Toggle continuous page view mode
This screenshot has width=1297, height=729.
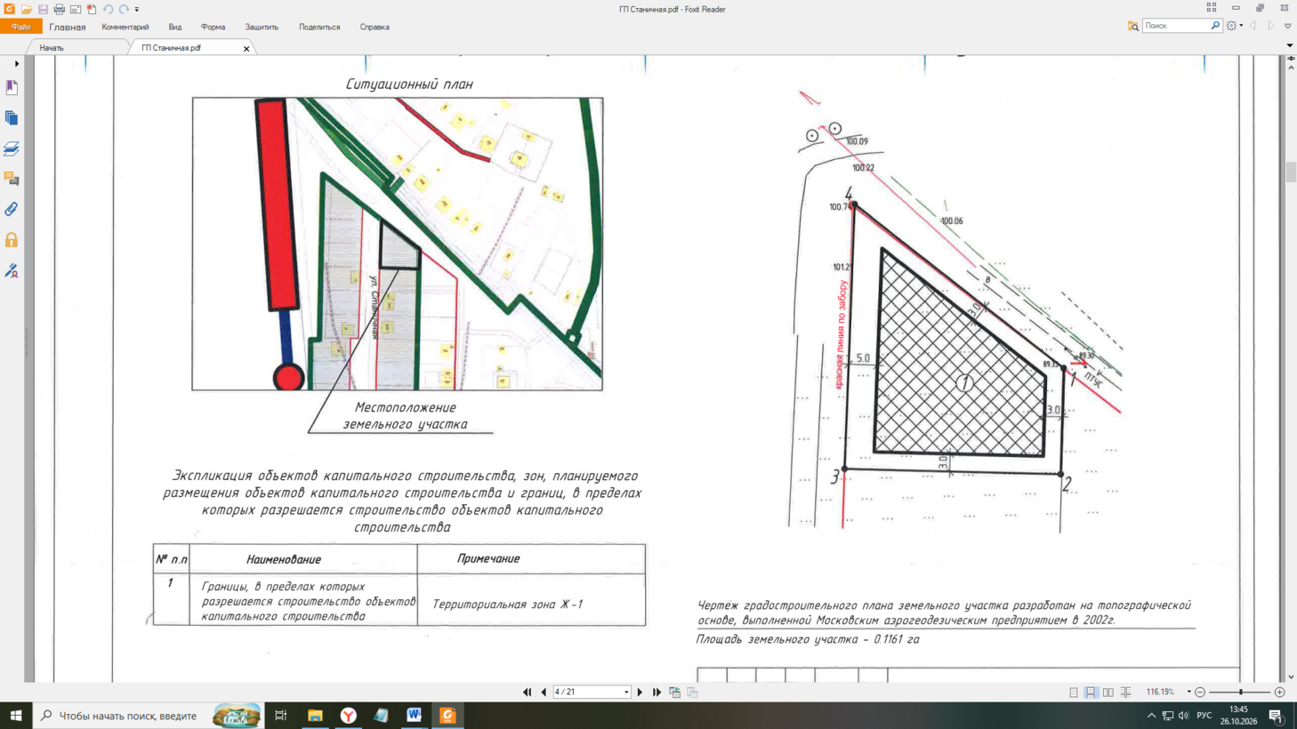[1091, 692]
